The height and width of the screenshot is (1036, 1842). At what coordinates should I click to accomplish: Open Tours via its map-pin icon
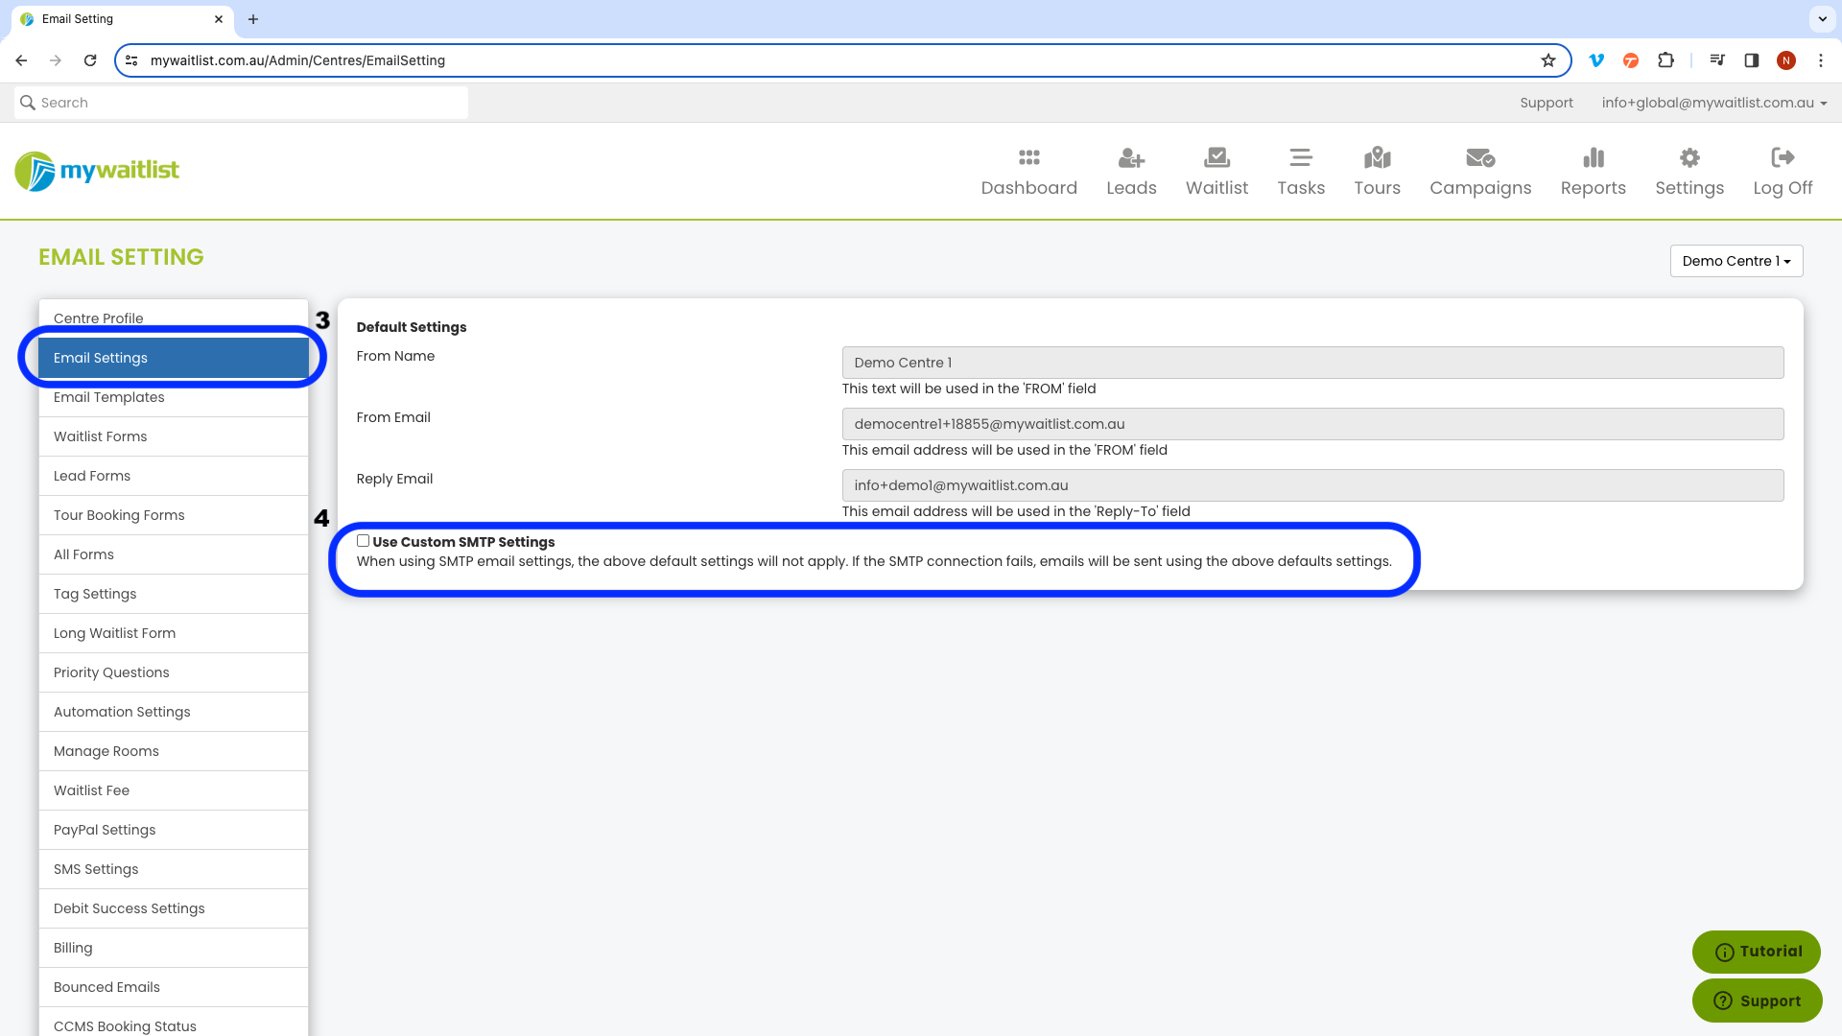1377,157
